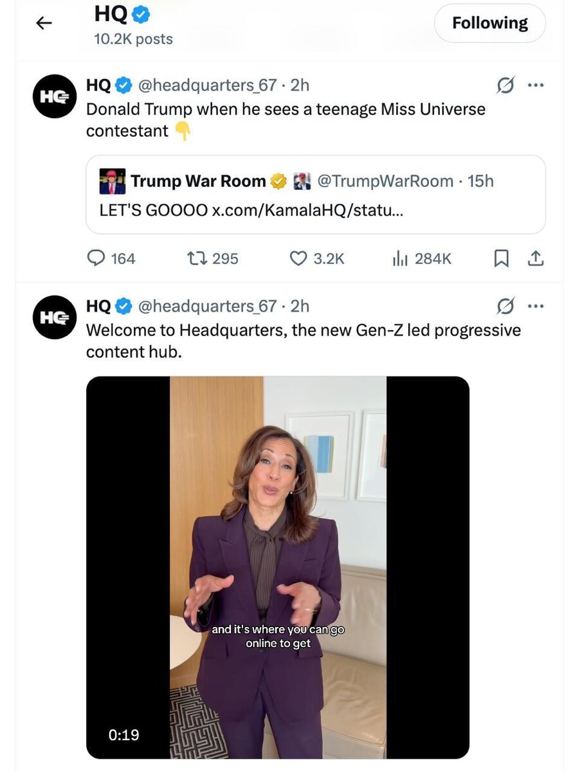The width and height of the screenshot is (573, 771).
Task: View analytics showing 284K views
Action: (421, 258)
